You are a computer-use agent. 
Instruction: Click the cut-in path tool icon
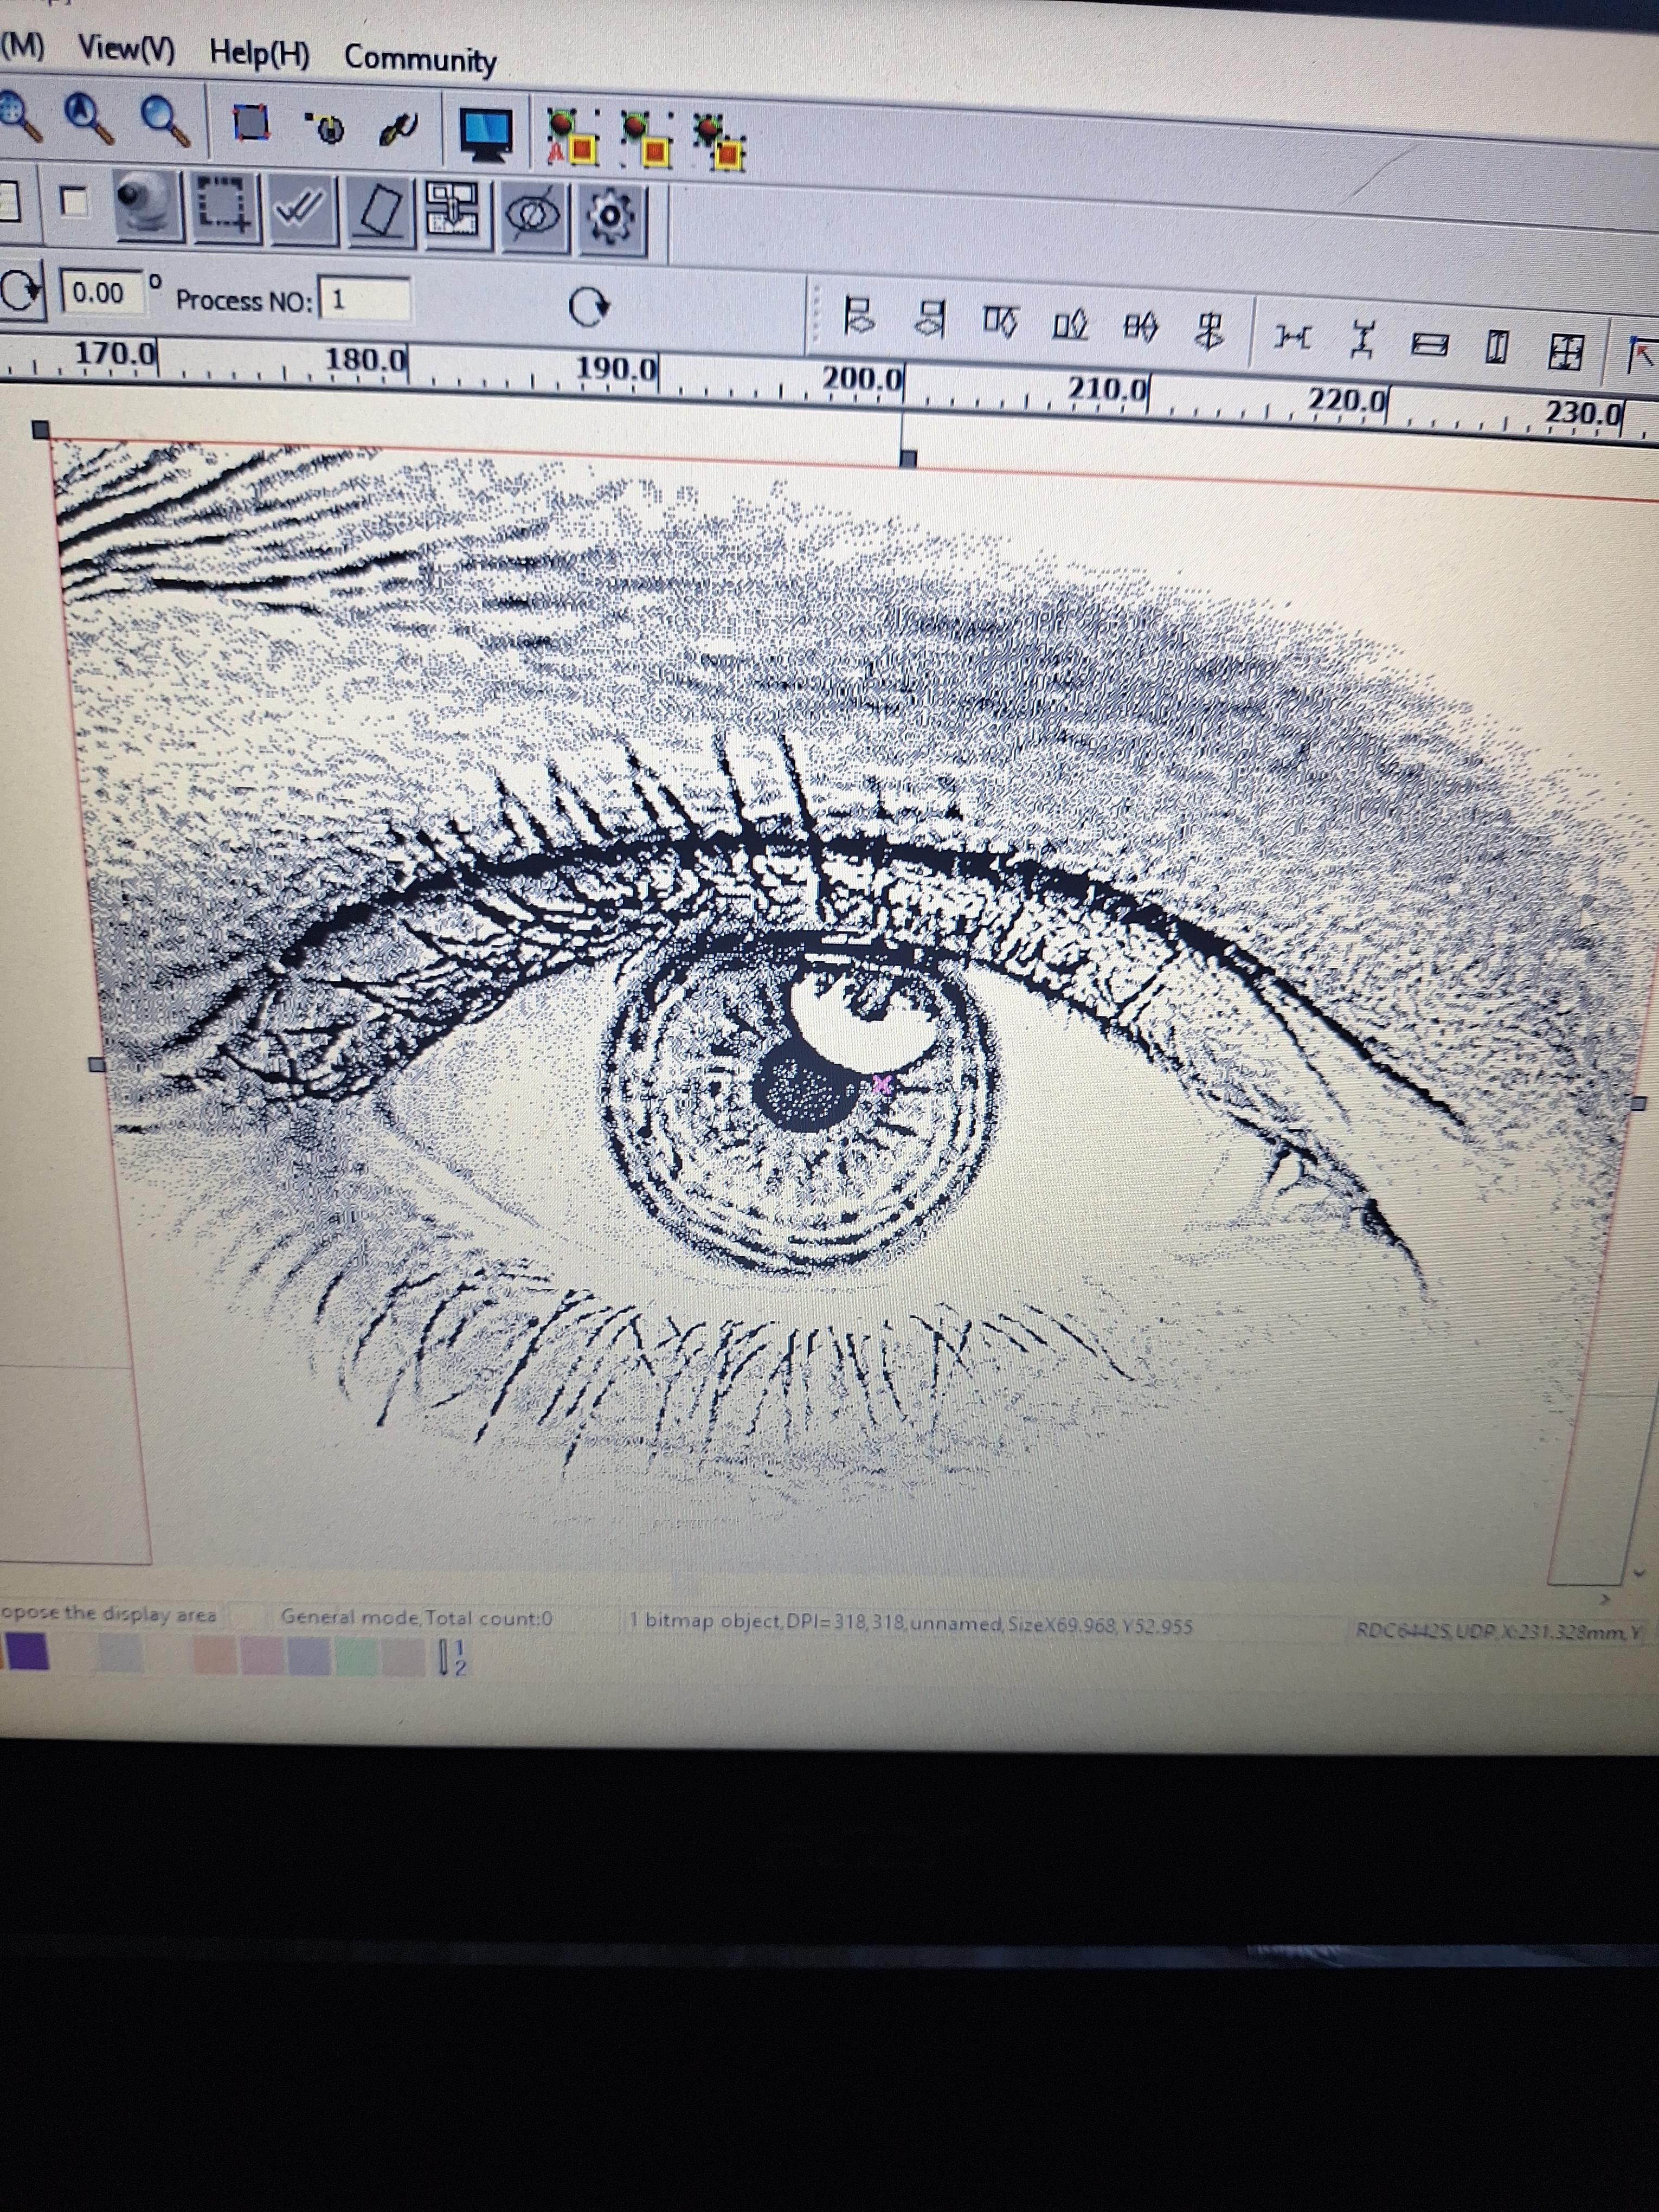click(326, 127)
